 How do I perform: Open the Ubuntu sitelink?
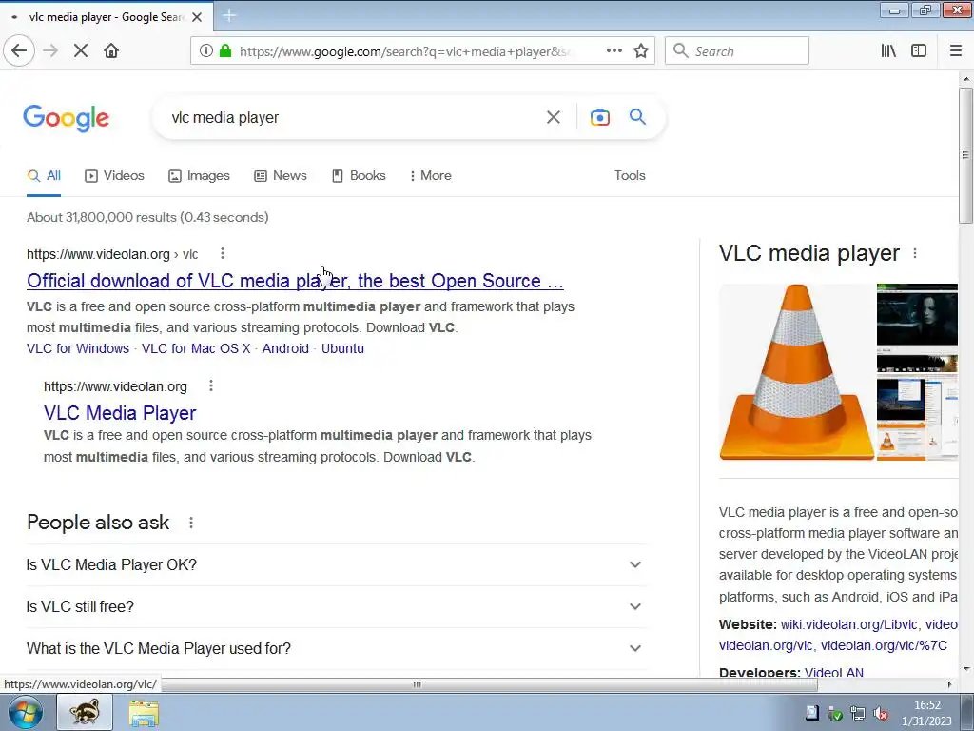coord(342,348)
